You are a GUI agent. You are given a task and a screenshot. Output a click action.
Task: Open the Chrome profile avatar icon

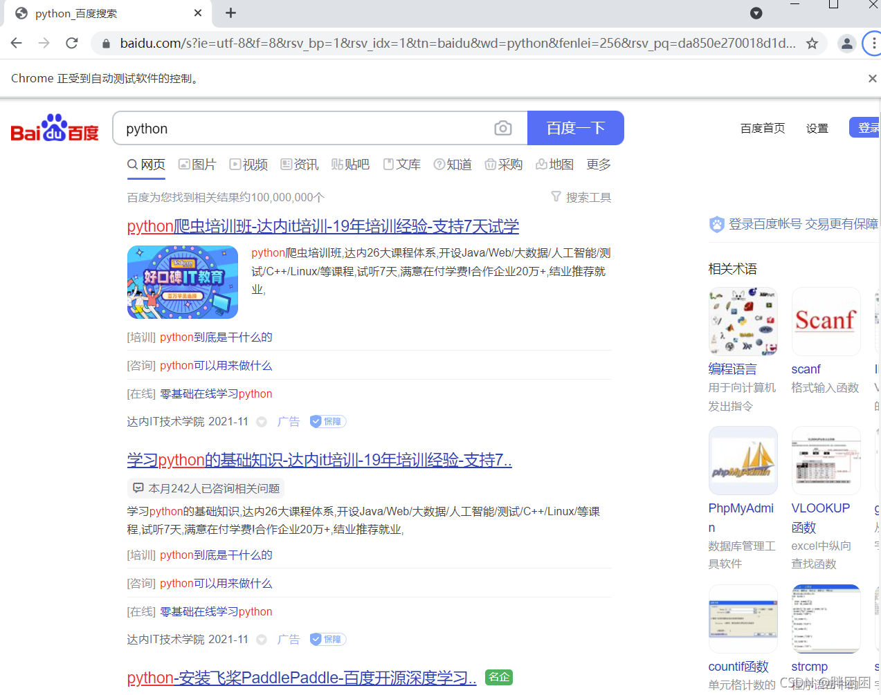coord(846,44)
